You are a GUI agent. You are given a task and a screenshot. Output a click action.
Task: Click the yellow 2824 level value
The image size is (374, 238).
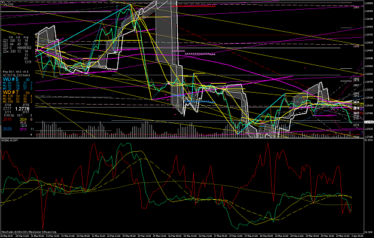[x=23, y=119]
